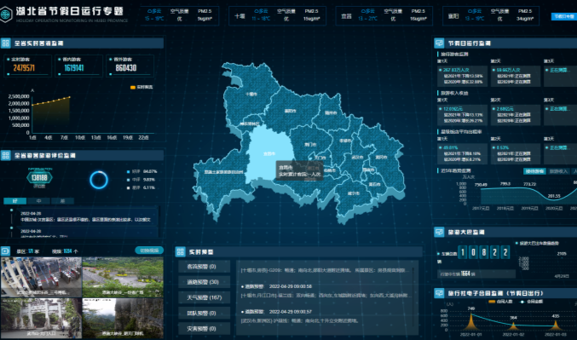Switch to the 好 reviews tab
Viewport: 577px width, 340px height.
coord(15,201)
